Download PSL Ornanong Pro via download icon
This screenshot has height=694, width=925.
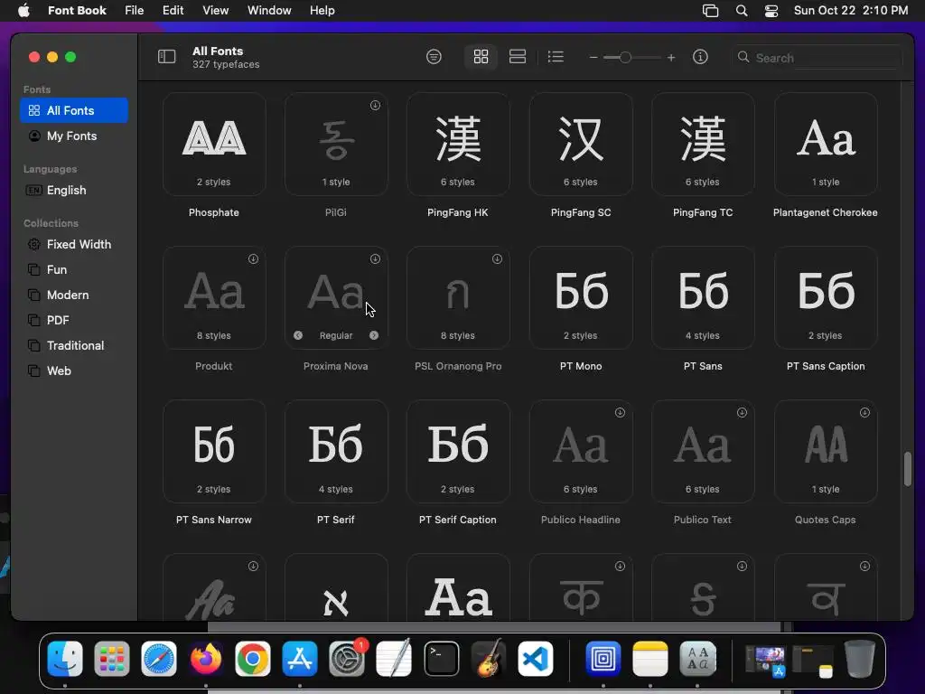[498, 259]
